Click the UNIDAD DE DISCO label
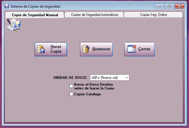Image resolution: width=189 pixels, height=128 pixels. coord(70,78)
